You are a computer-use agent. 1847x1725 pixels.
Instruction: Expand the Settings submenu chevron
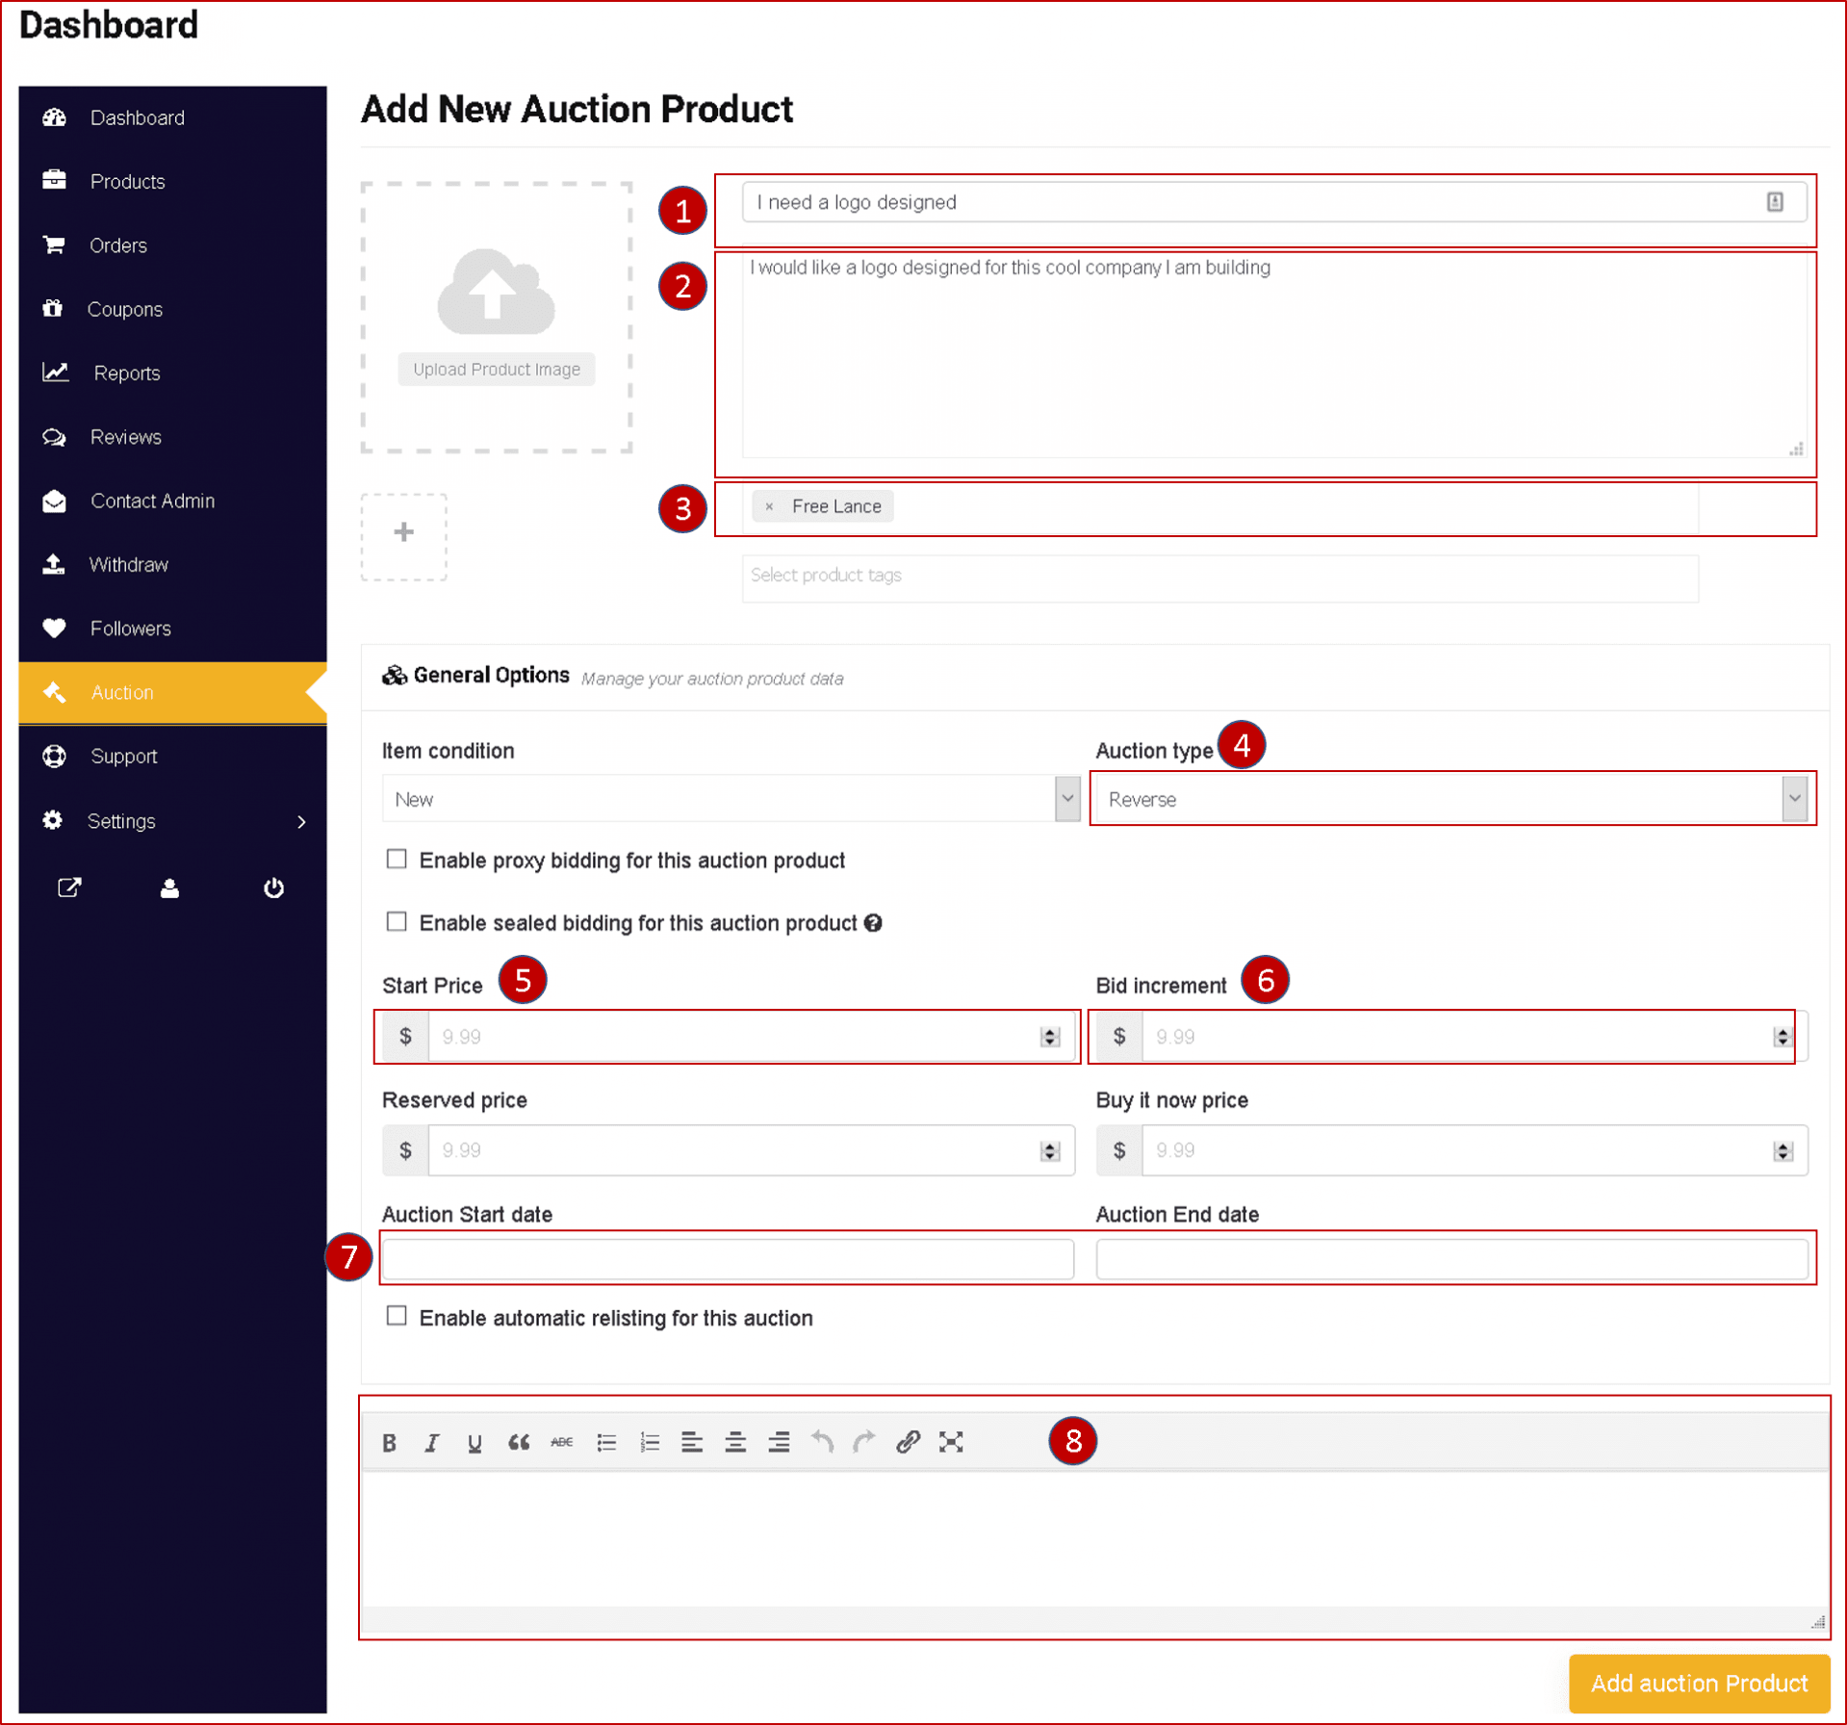301,821
